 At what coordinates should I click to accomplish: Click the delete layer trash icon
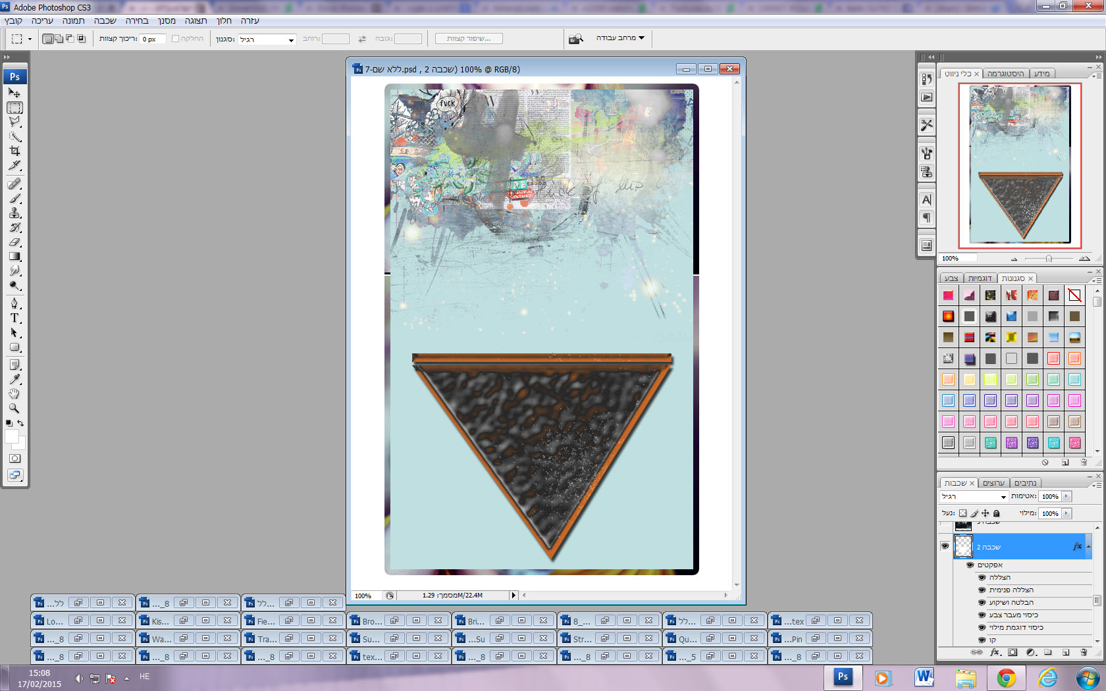click(x=1084, y=653)
